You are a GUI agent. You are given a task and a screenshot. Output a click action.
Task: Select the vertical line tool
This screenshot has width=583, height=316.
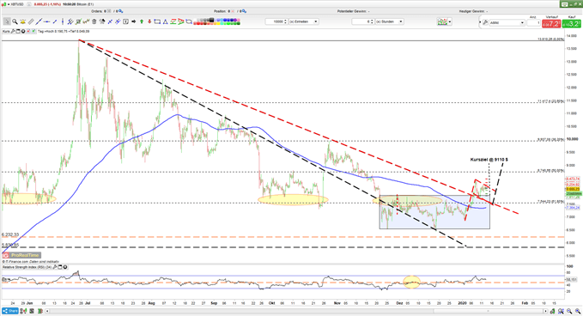63,21
